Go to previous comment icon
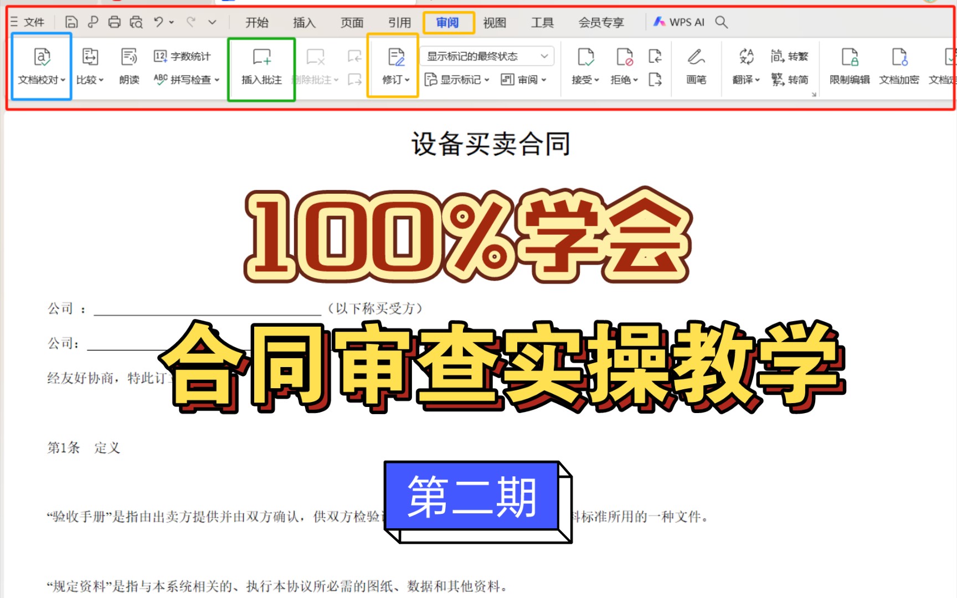The width and height of the screenshot is (957, 598). tap(354, 56)
